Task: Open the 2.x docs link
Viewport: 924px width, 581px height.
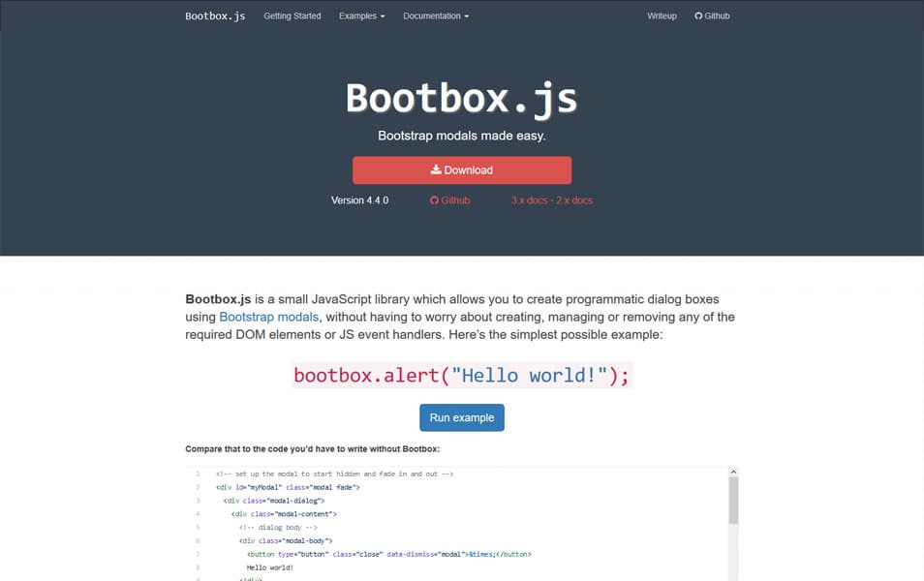Action: 575,200
